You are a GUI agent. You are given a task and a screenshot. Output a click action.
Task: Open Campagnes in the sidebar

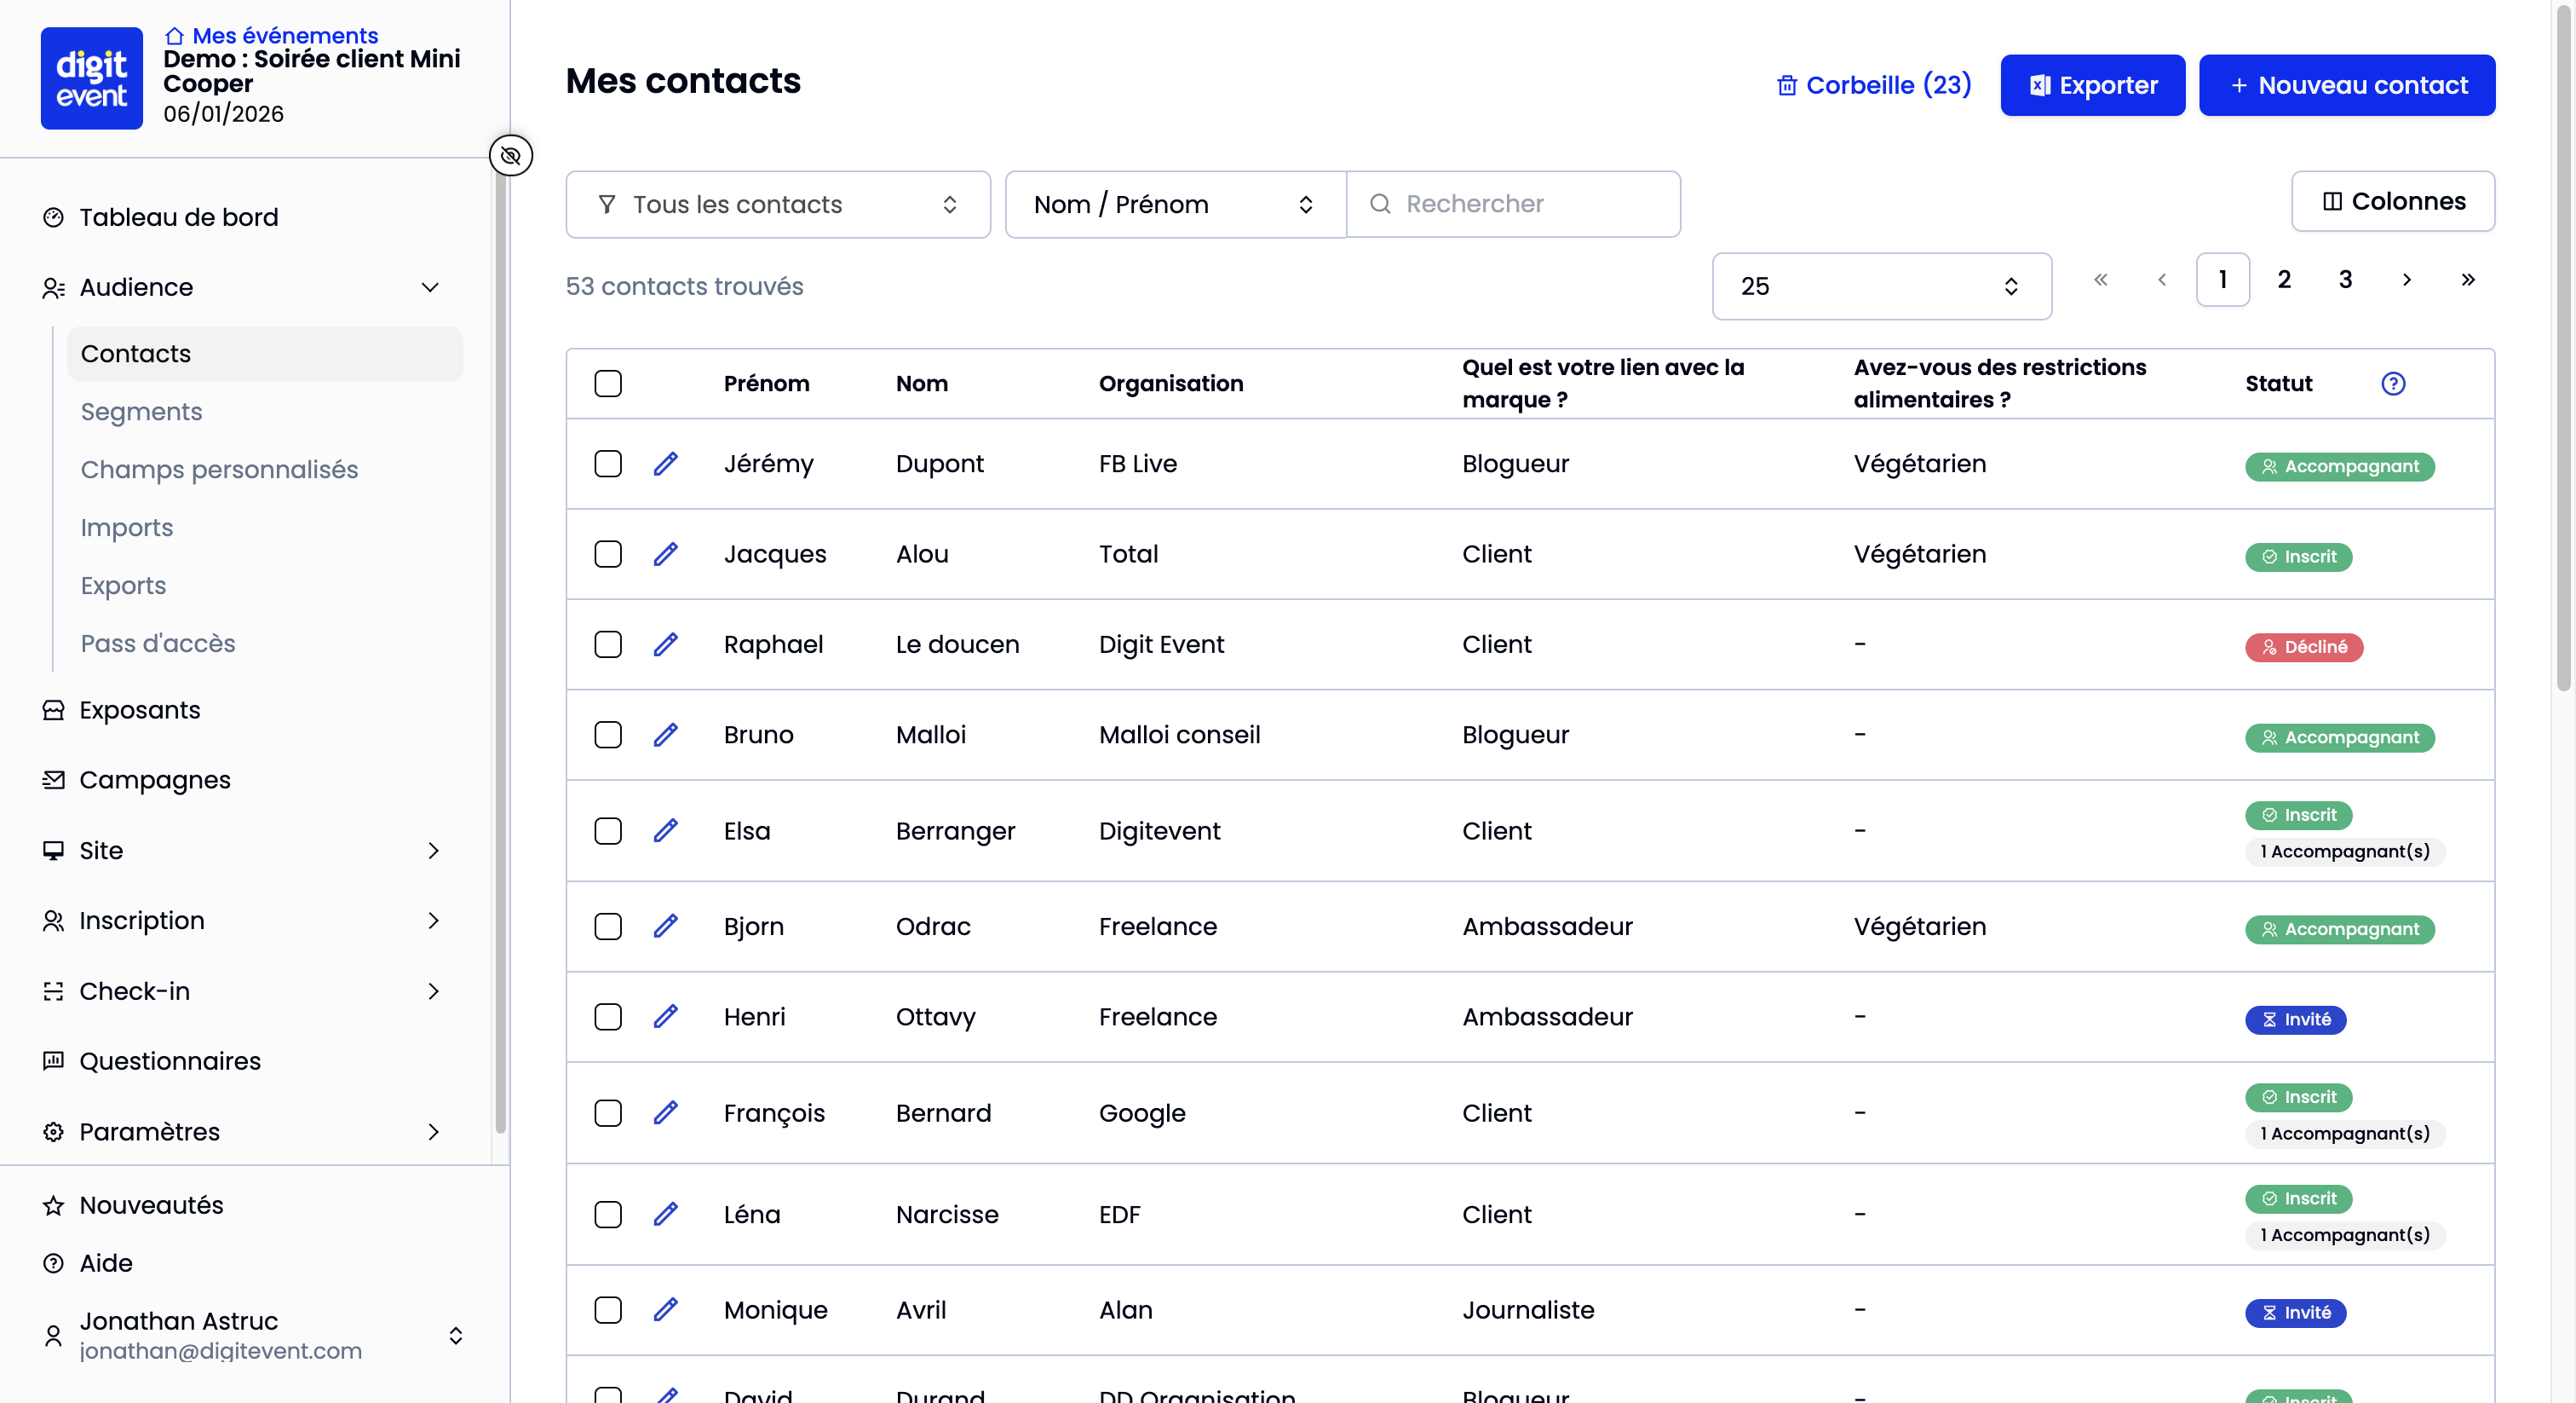click(155, 780)
